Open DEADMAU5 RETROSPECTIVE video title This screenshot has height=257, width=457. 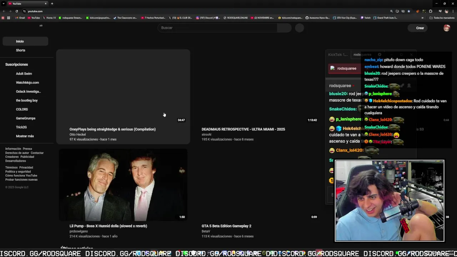pos(243,129)
